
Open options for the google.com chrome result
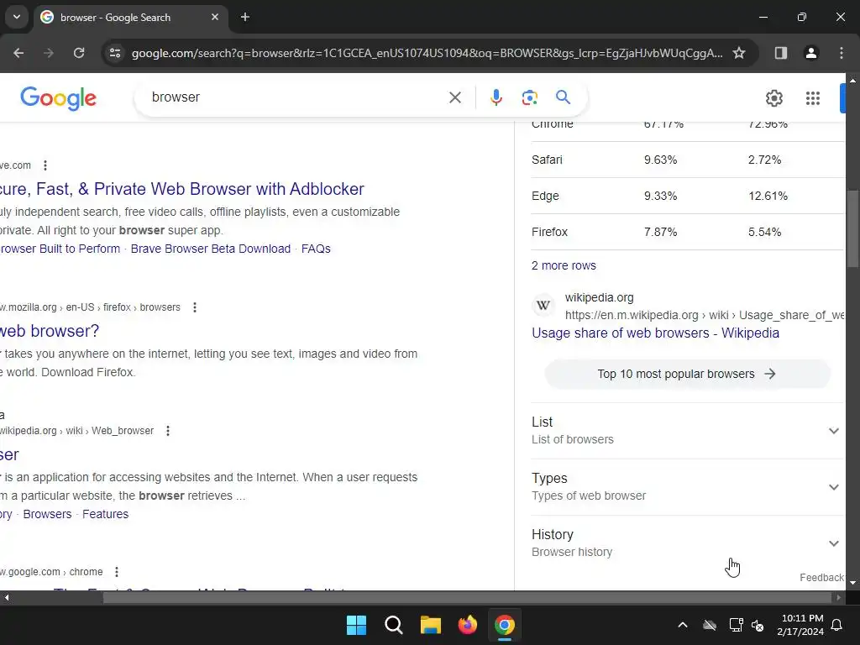pos(116,571)
